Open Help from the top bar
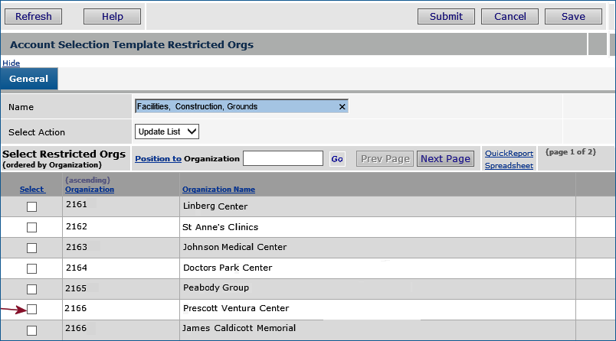The width and height of the screenshot is (616, 341). click(112, 16)
